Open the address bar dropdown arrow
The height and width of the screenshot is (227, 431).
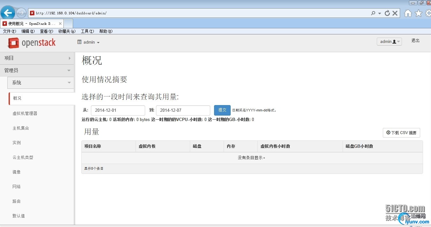[380, 13]
